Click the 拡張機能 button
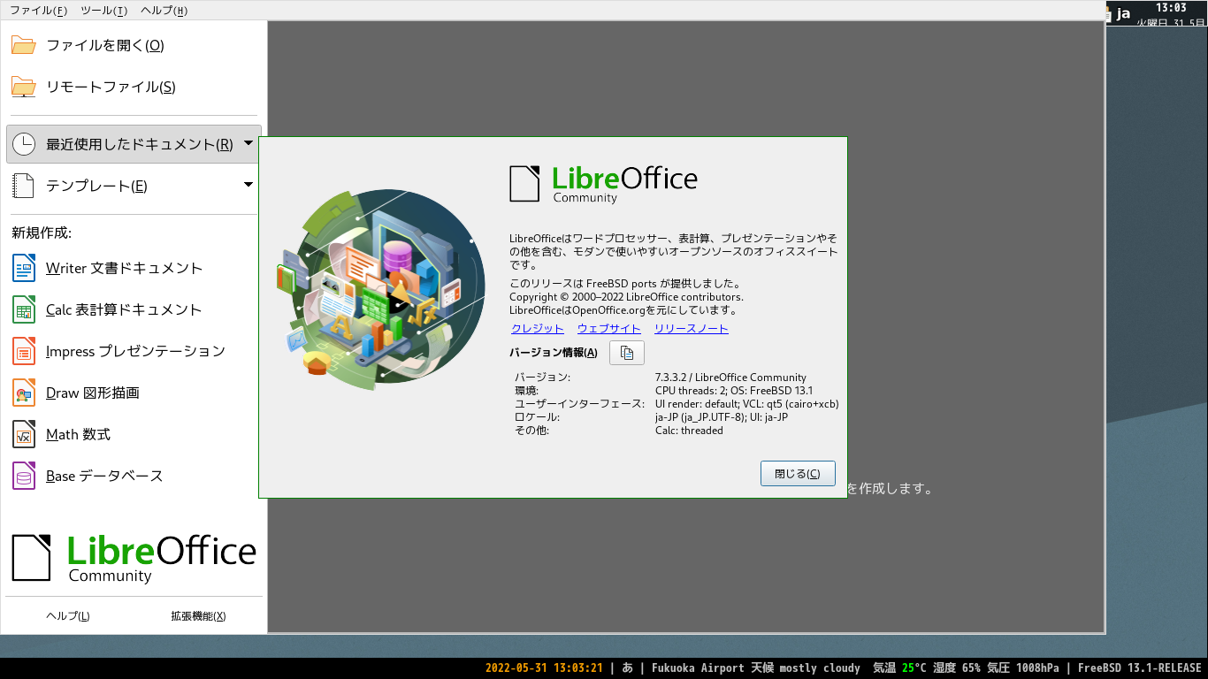This screenshot has width=1208, height=679. pyautogui.click(x=198, y=616)
